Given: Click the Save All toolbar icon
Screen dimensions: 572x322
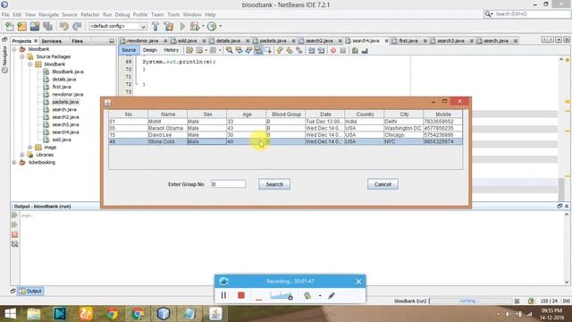Looking at the screenshot, I should pos(47,26).
